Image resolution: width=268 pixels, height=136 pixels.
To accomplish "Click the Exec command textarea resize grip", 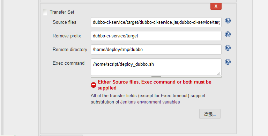I will tap(219, 73).
